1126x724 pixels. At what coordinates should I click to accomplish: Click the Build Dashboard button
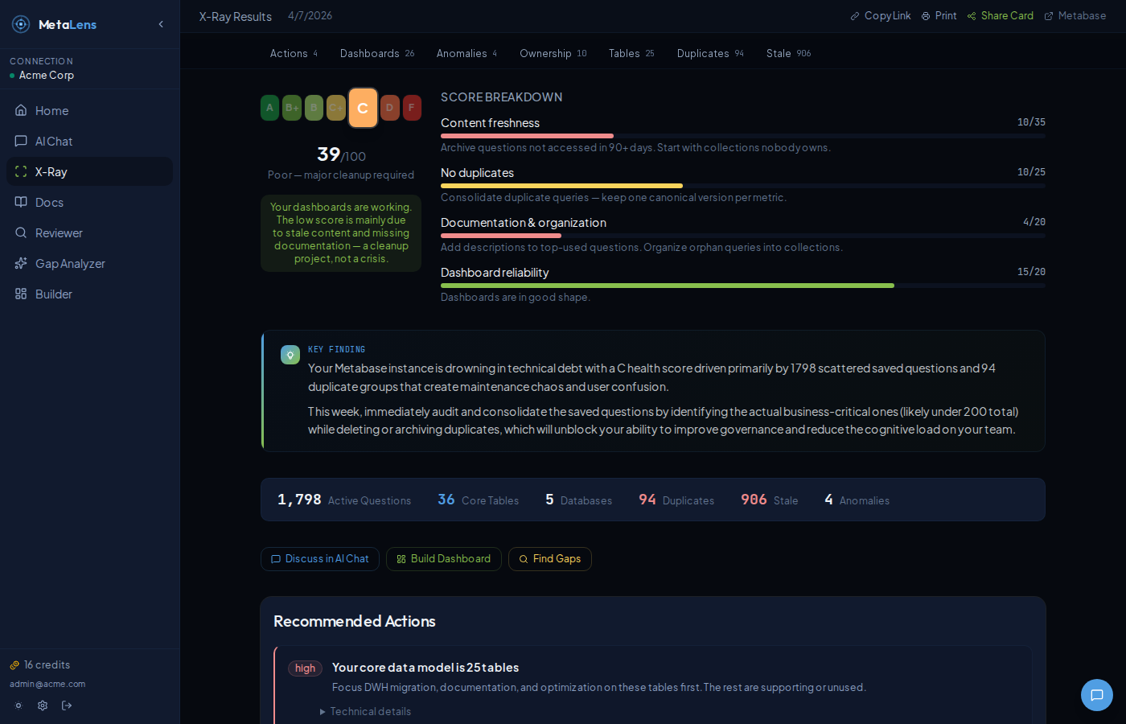443,559
